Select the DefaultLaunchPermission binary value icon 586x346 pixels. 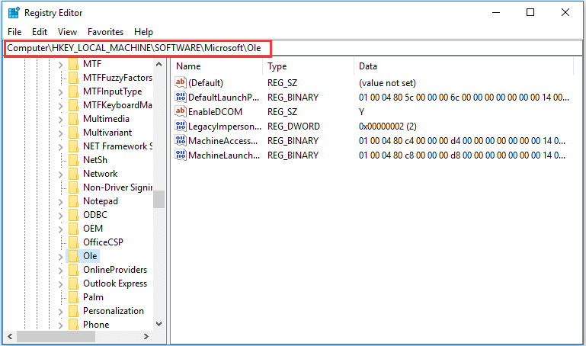[181, 97]
